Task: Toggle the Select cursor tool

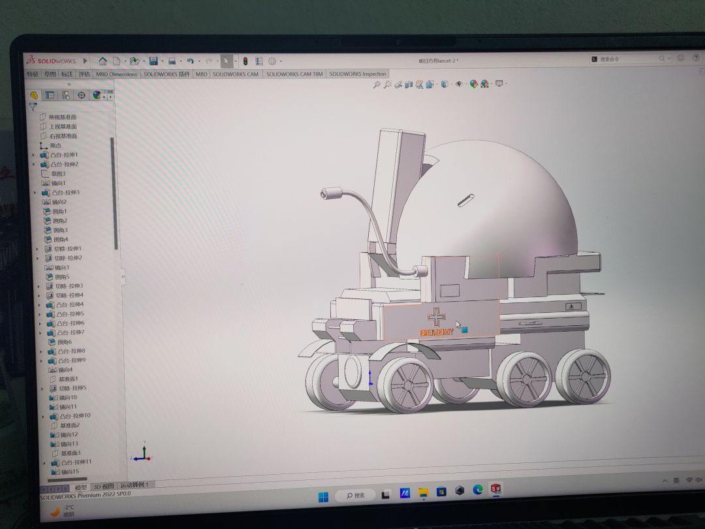Action: 226,61
